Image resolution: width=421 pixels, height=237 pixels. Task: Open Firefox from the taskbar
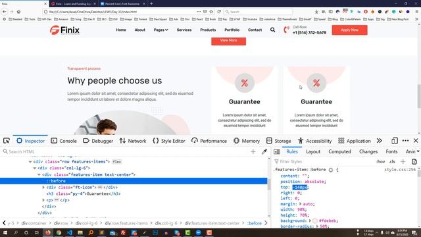(48, 232)
